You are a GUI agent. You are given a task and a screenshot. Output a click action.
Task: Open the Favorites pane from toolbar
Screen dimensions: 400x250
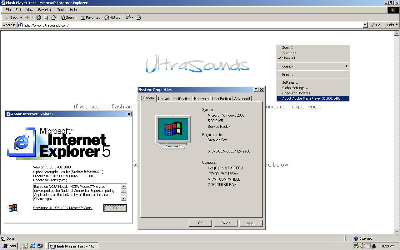[x=90, y=17]
